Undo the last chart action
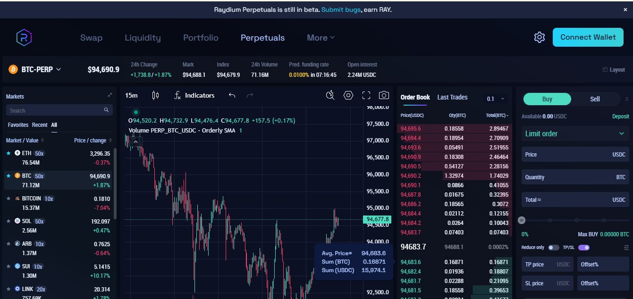 [232, 95]
